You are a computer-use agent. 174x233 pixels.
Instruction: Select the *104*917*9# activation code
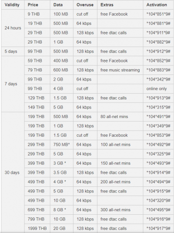pyautogui.click(x=158, y=228)
